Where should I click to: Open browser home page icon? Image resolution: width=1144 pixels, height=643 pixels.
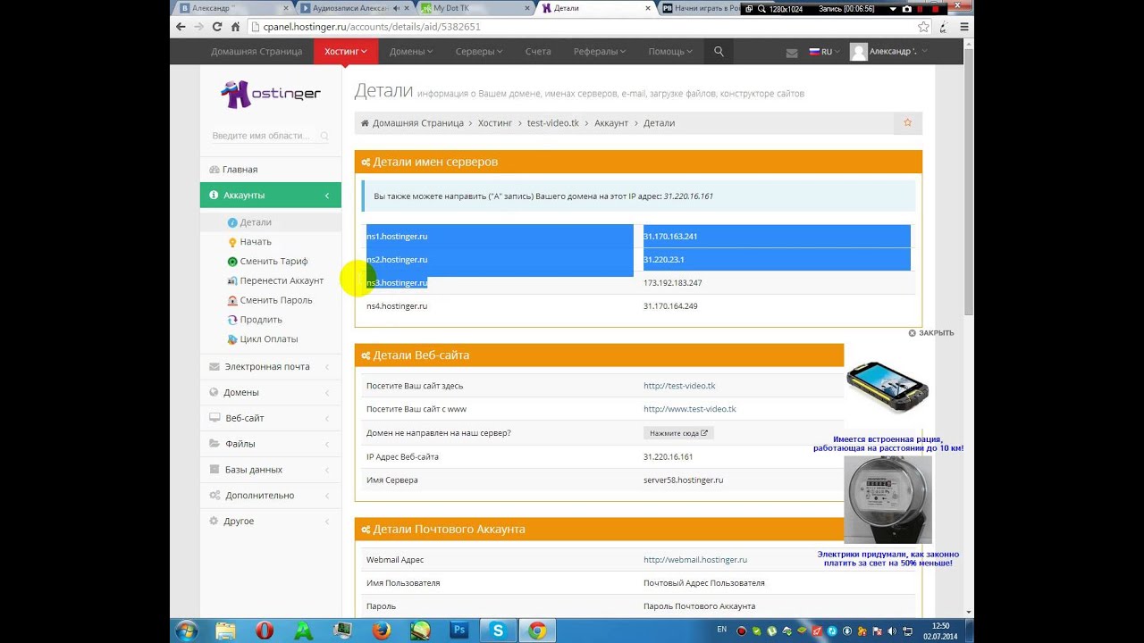click(235, 27)
